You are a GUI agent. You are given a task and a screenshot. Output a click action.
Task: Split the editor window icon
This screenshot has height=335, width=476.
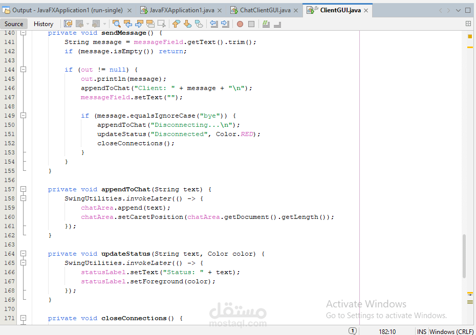coord(468,24)
